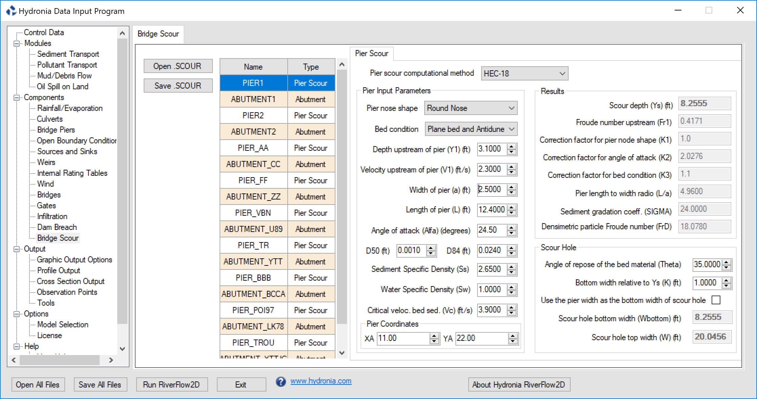Select the PIER_VBN row
757x399 pixels.
click(278, 213)
